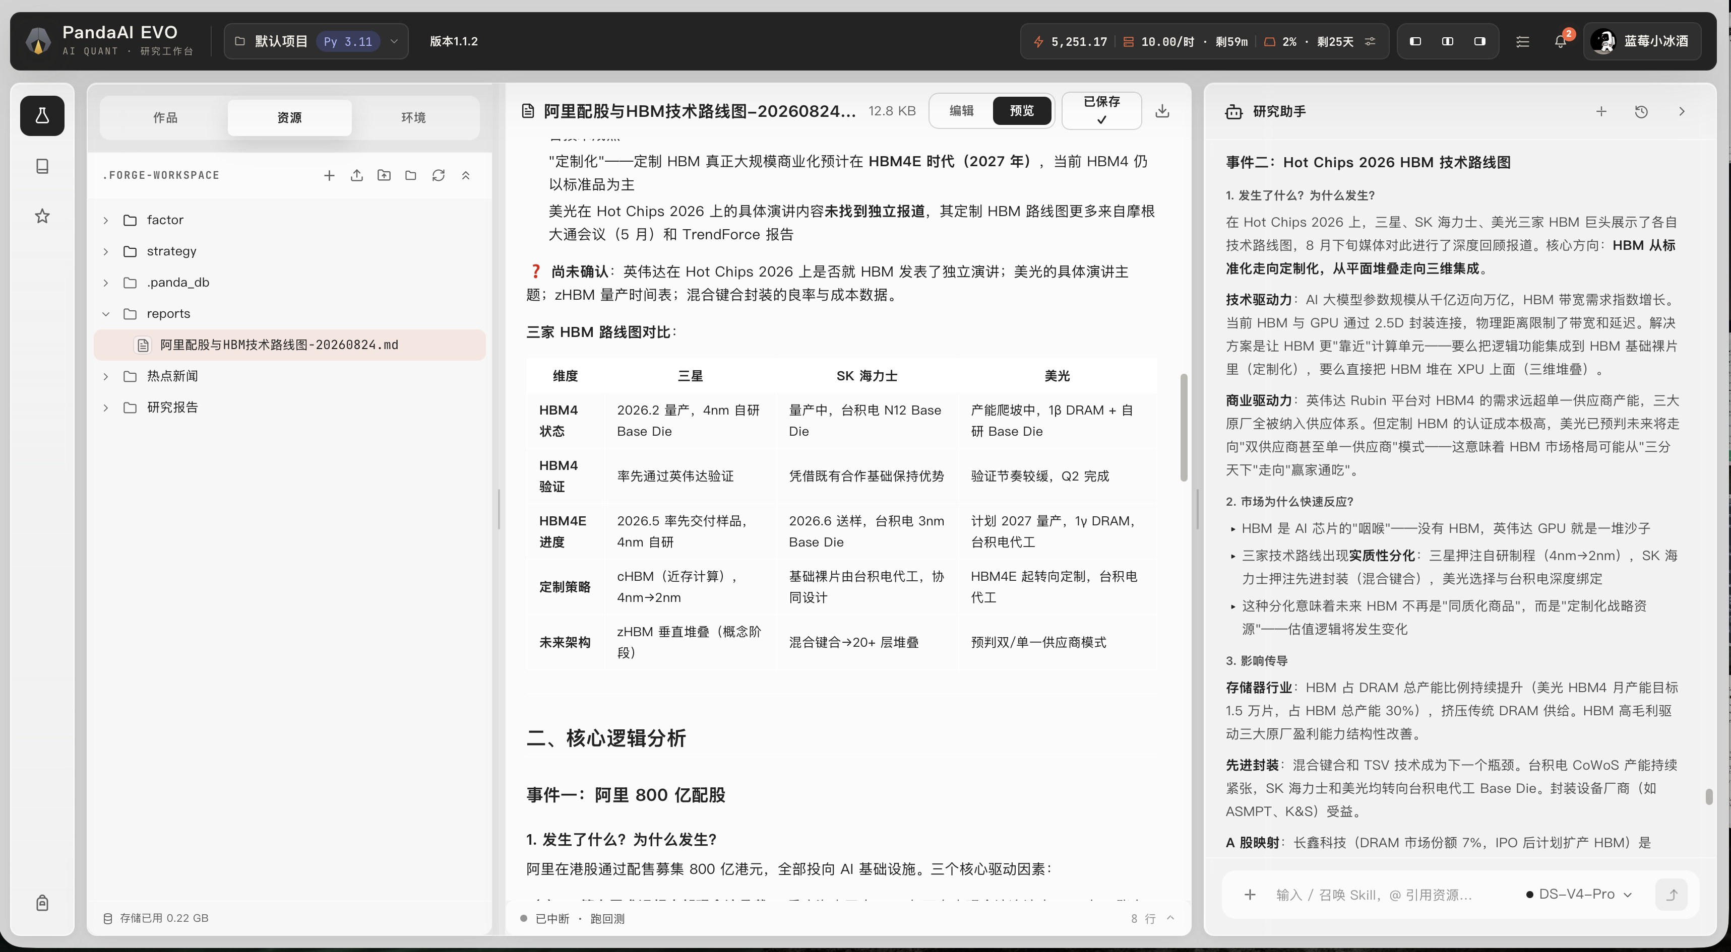1731x952 pixels.
Task: Switch to the 作品 tab
Action: (x=165, y=117)
